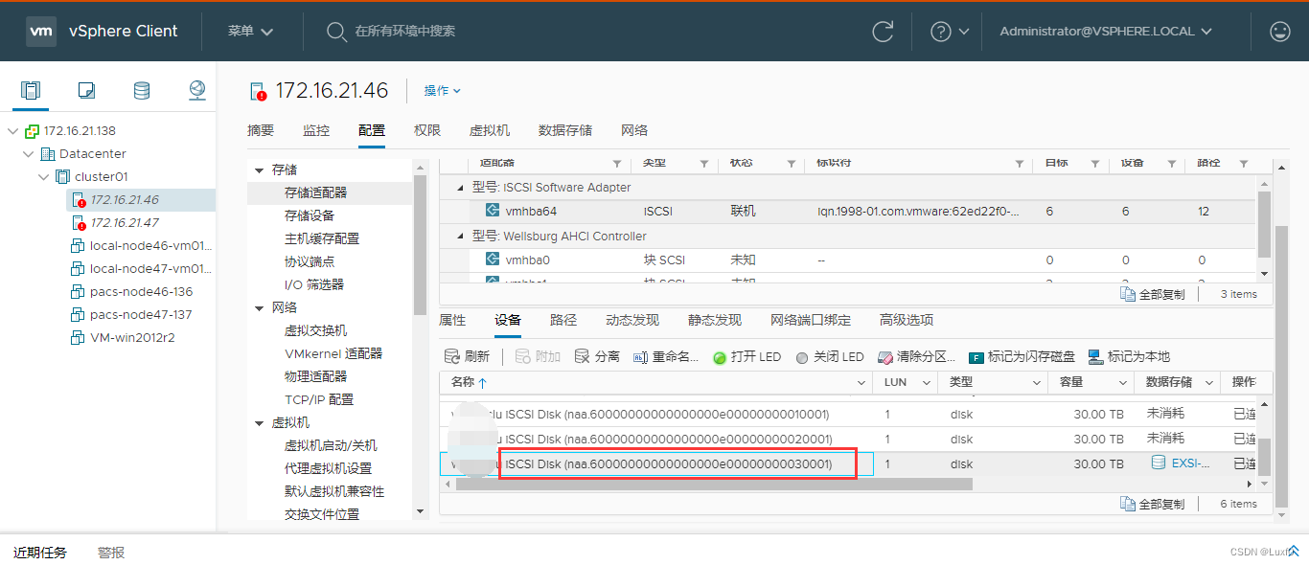
Task: Collapse the Datacenter tree node
Action: pos(28,153)
